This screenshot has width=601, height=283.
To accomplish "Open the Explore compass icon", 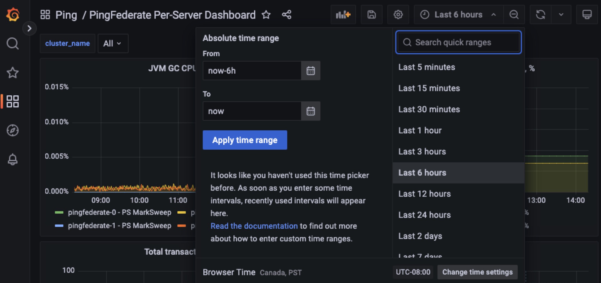I will point(13,130).
